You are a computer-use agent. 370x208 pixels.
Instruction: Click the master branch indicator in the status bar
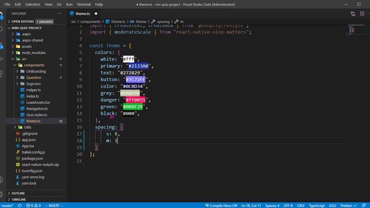click(6, 206)
